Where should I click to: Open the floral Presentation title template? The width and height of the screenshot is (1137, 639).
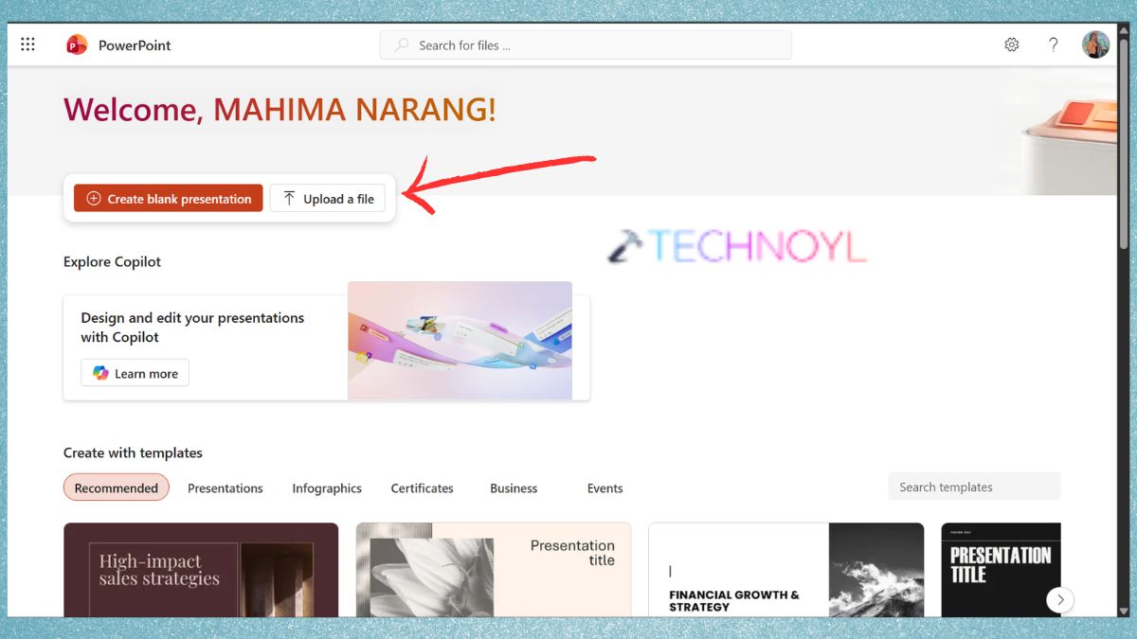point(494,570)
